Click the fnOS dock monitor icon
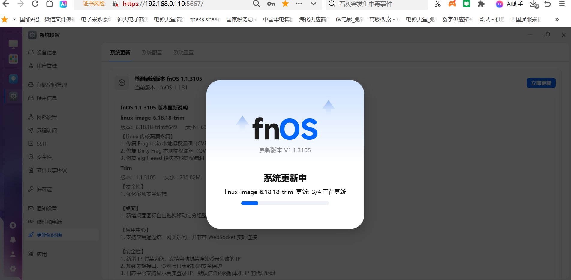 (x=13, y=44)
